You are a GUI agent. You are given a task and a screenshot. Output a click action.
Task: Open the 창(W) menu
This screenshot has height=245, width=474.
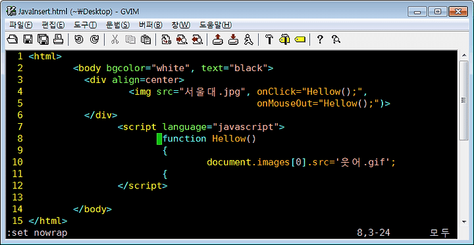[181, 25]
